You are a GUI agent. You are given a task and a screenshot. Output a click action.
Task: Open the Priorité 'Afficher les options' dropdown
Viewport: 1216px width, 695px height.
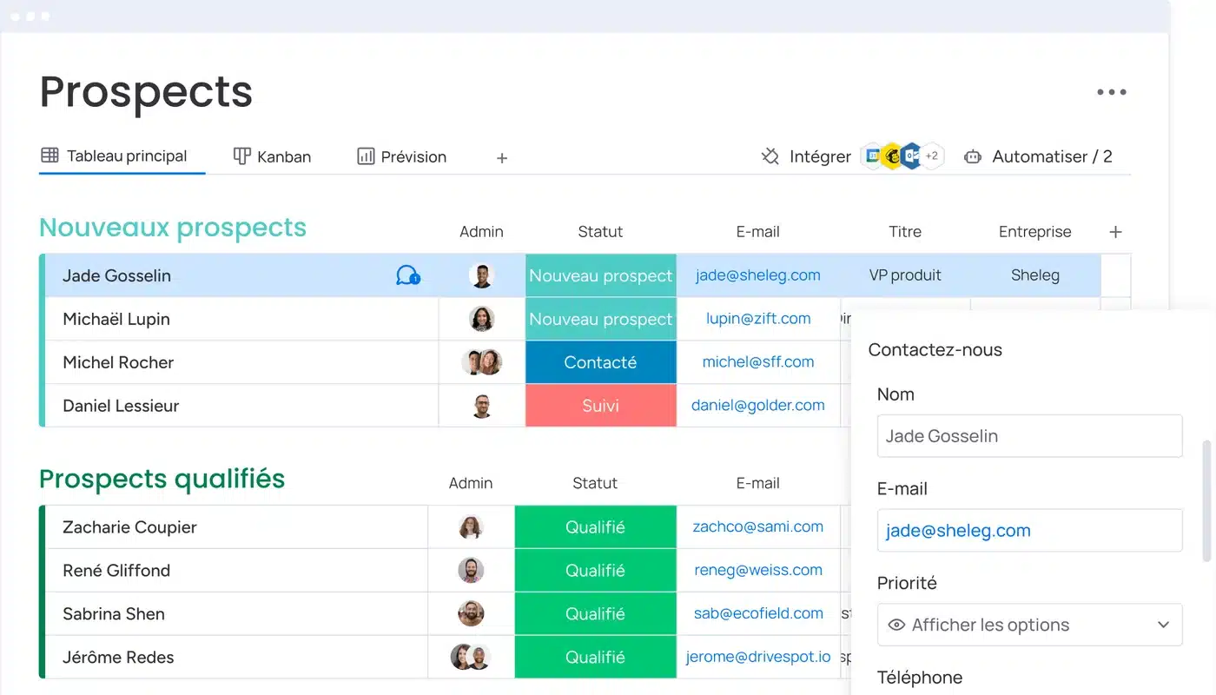pyautogui.click(x=1029, y=625)
